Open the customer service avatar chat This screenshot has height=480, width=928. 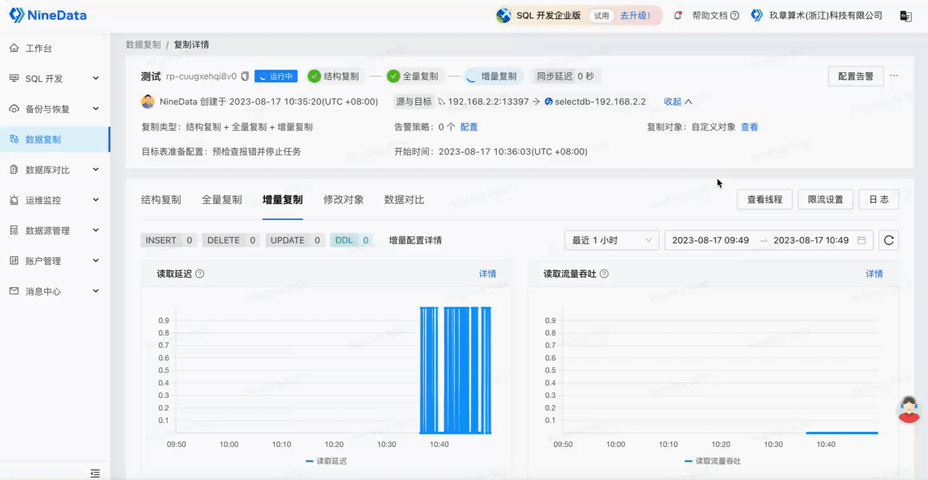[x=909, y=410]
